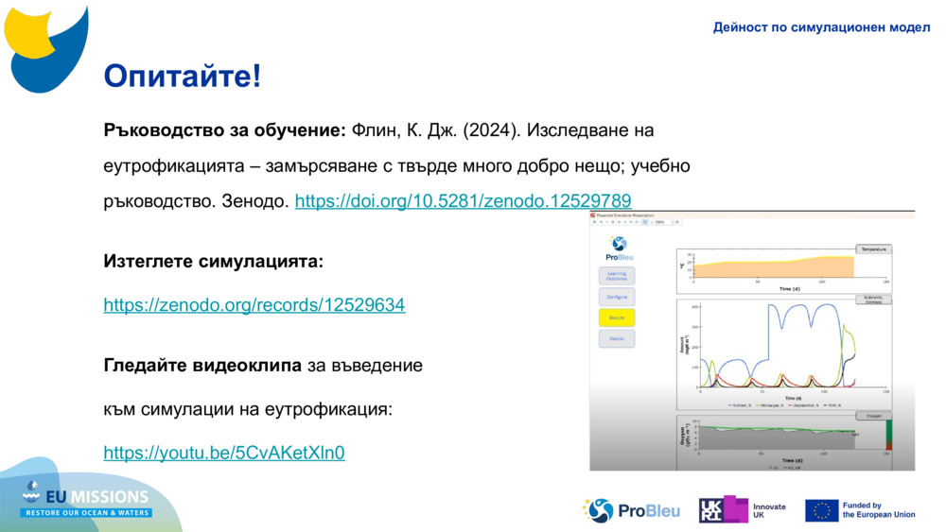Click the ProBleu logo in simulation sidebar
Viewport: 946px width, 532px height.
619,249
